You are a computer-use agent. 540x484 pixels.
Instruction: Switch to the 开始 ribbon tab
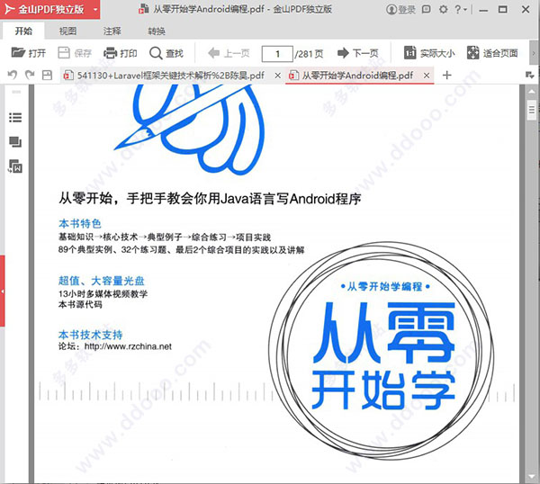(x=23, y=31)
